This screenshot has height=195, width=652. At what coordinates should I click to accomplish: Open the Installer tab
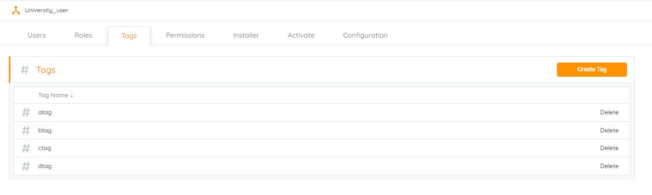coord(246,35)
